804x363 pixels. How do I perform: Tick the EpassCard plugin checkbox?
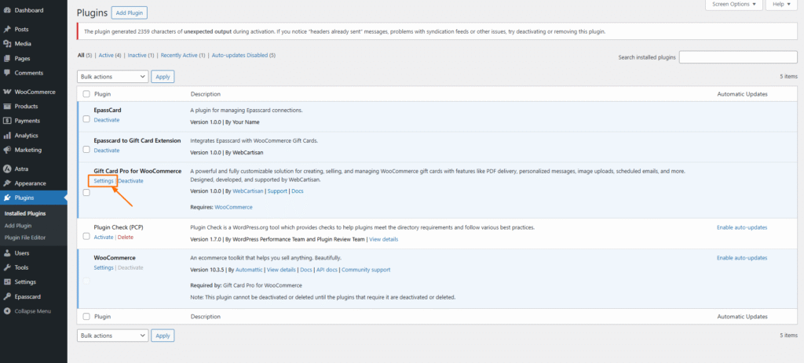86,119
